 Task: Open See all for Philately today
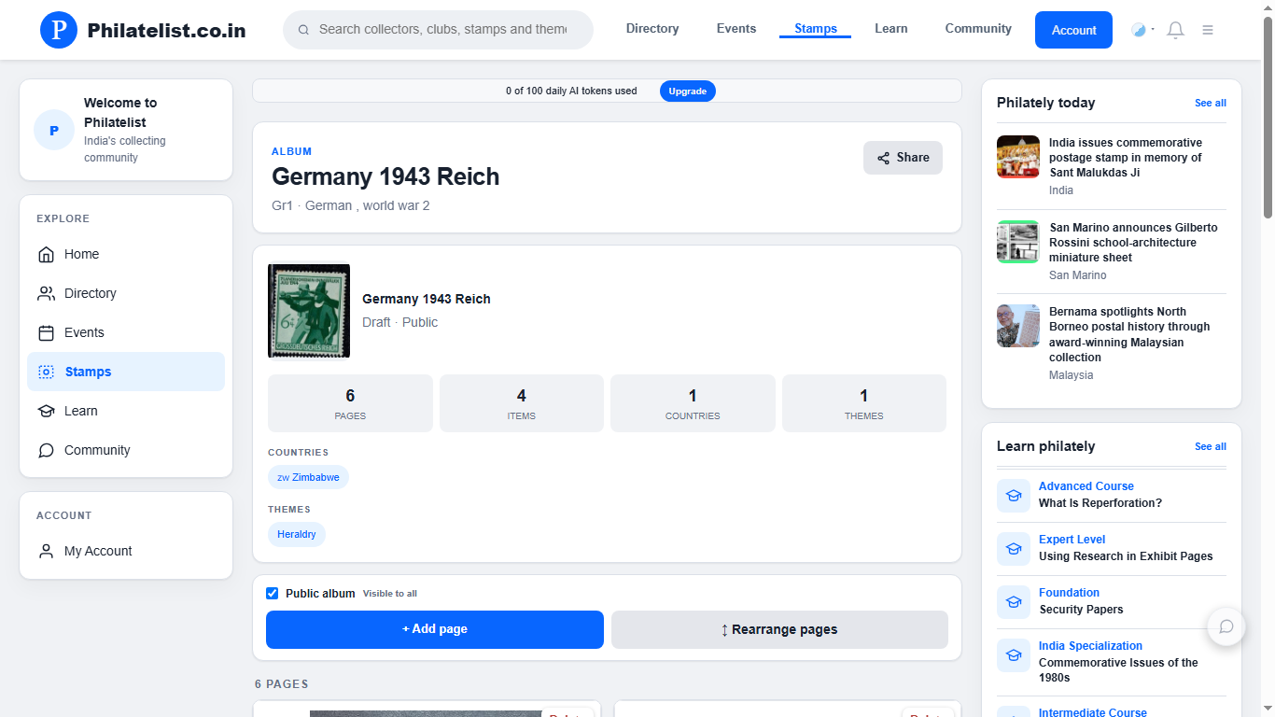pos(1211,103)
